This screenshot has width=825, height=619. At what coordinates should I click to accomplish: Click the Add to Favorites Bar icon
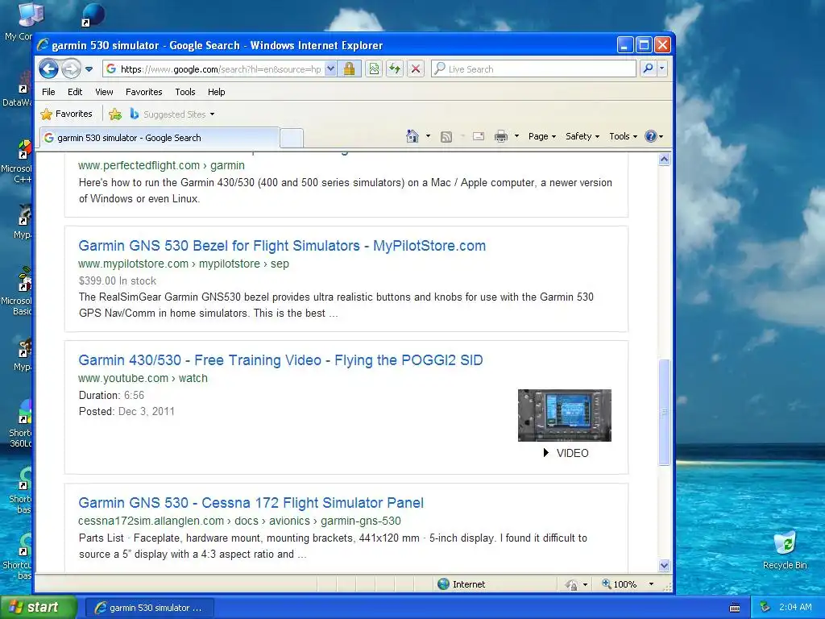[x=115, y=114]
